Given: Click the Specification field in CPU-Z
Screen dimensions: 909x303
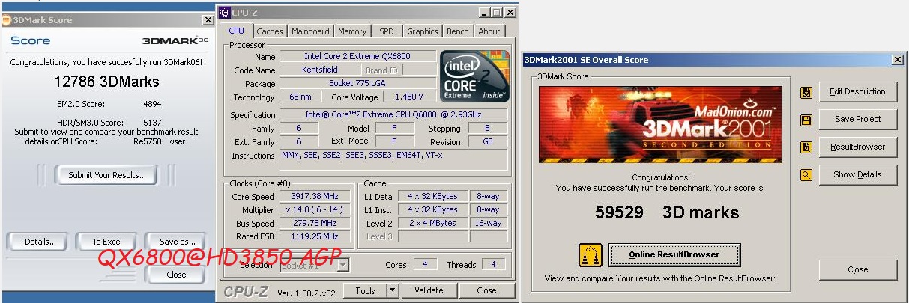Looking at the screenshot, I should (x=393, y=114).
